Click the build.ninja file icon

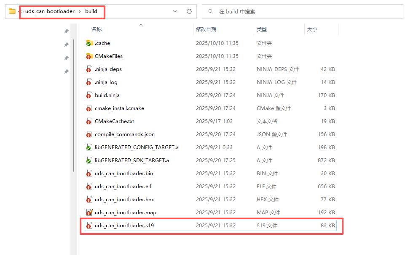pyautogui.click(x=89, y=95)
